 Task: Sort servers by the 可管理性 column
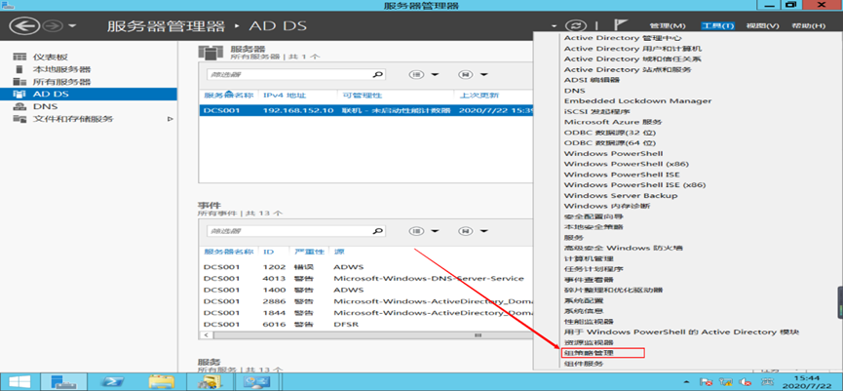pos(362,96)
